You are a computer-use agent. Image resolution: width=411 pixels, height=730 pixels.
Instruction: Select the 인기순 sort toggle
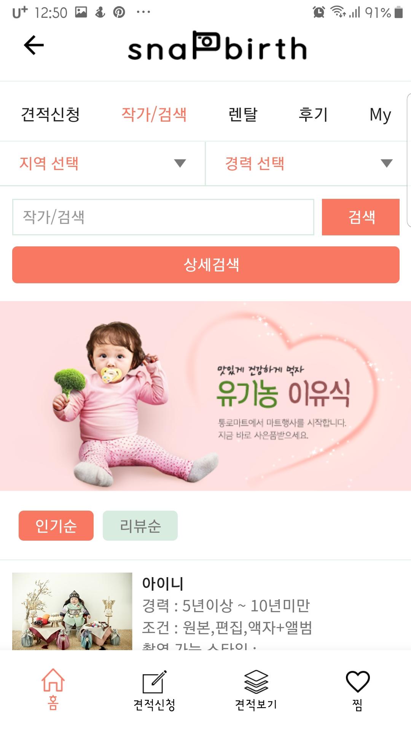click(56, 525)
